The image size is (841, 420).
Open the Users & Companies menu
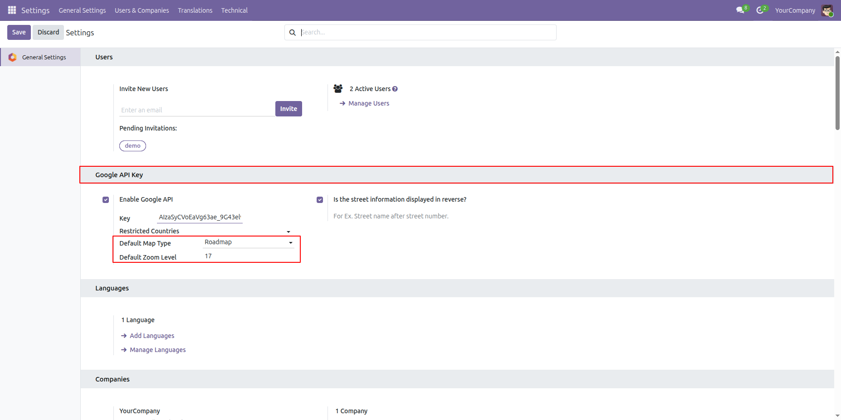pyautogui.click(x=142, y=10)
